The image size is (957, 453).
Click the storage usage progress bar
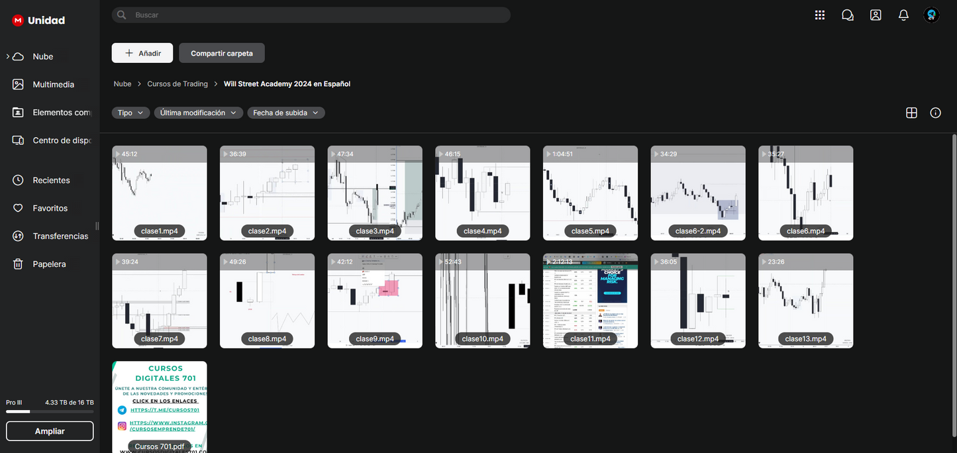(50, 411)
